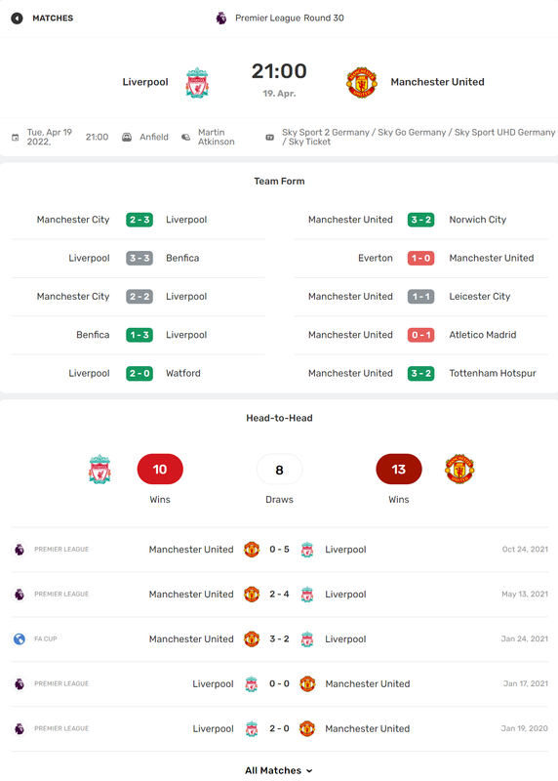558x781 pixels.
Task: Open the Premier League logo in header
Action: (221, 19)
